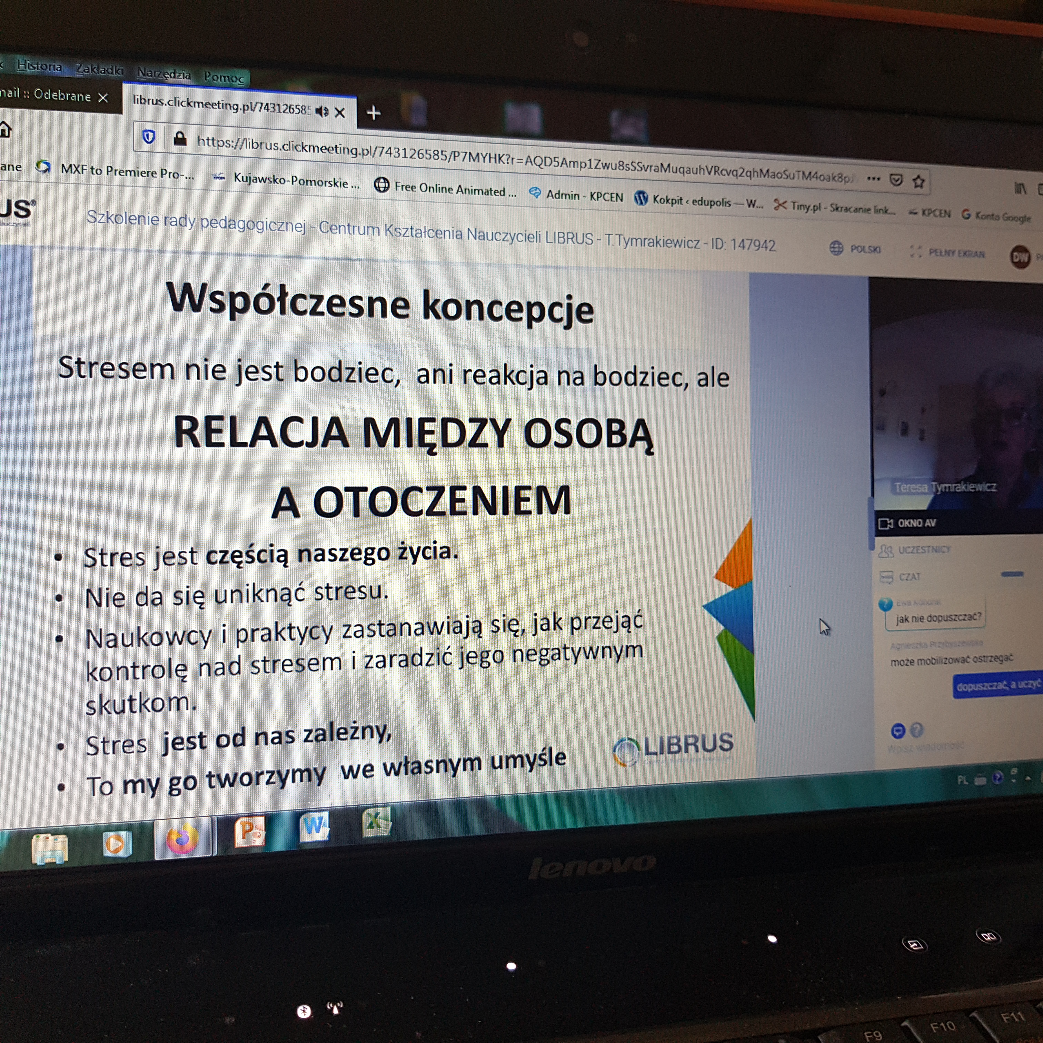Open Windows Media Player from taskbar

coord(117,844)
